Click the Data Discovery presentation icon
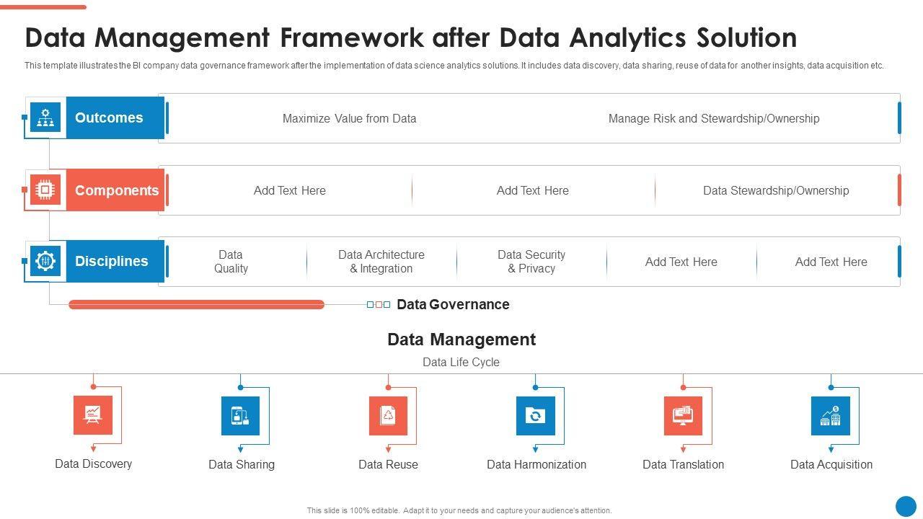The height and width of the screenshot is (519, 923). 93,415
